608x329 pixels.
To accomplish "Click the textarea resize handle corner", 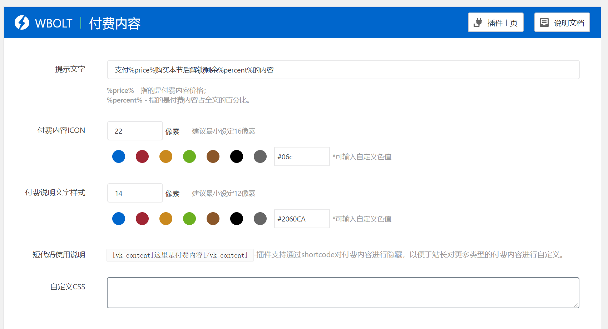I will point(577,305).
